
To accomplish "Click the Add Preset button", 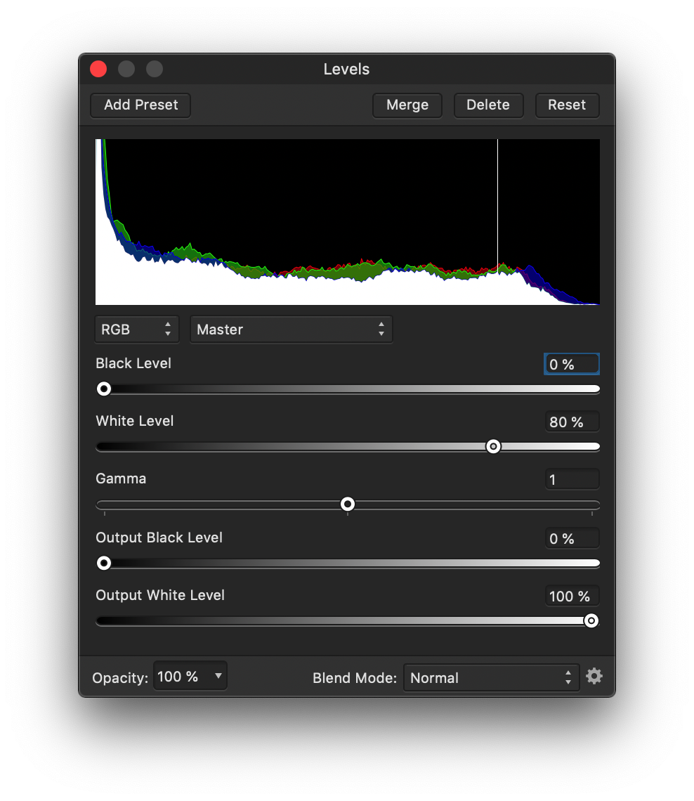I will pos(140,105).
